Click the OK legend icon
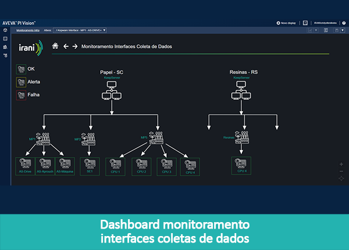 coord(21,69)
